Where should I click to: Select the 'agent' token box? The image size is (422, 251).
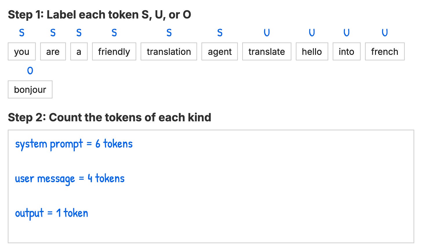[x=220, y=52]
